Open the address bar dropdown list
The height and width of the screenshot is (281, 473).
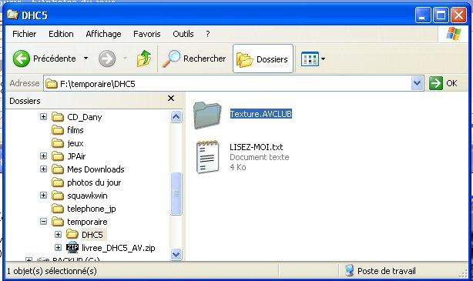[x=417, y=83]
